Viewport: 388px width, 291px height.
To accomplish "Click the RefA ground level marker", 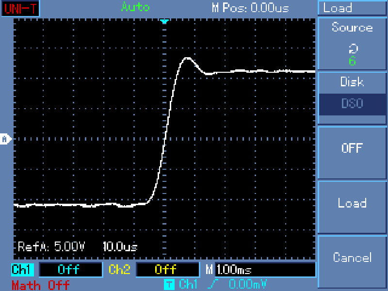I will [x=5, y=139].
